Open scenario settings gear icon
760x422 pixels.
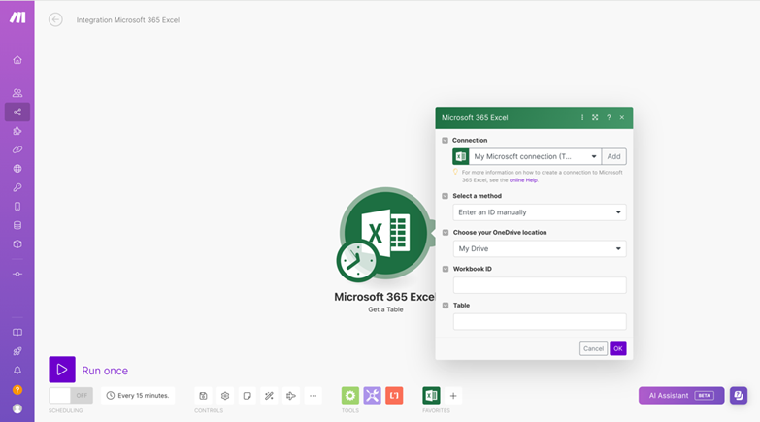225,396
